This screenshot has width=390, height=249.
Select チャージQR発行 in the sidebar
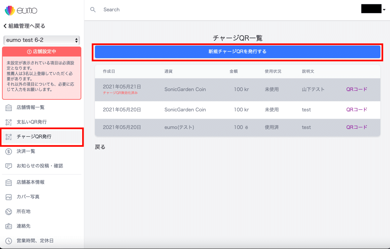[41, 137]
